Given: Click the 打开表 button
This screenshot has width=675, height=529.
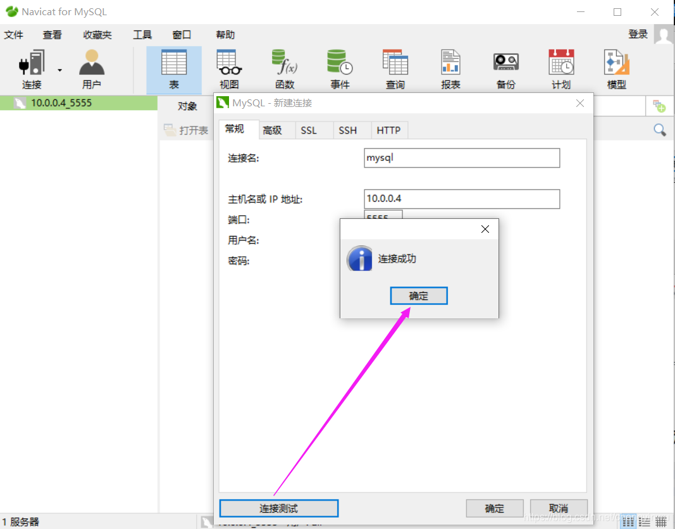Looking at the screenshot, I should (x=186, y=130).
